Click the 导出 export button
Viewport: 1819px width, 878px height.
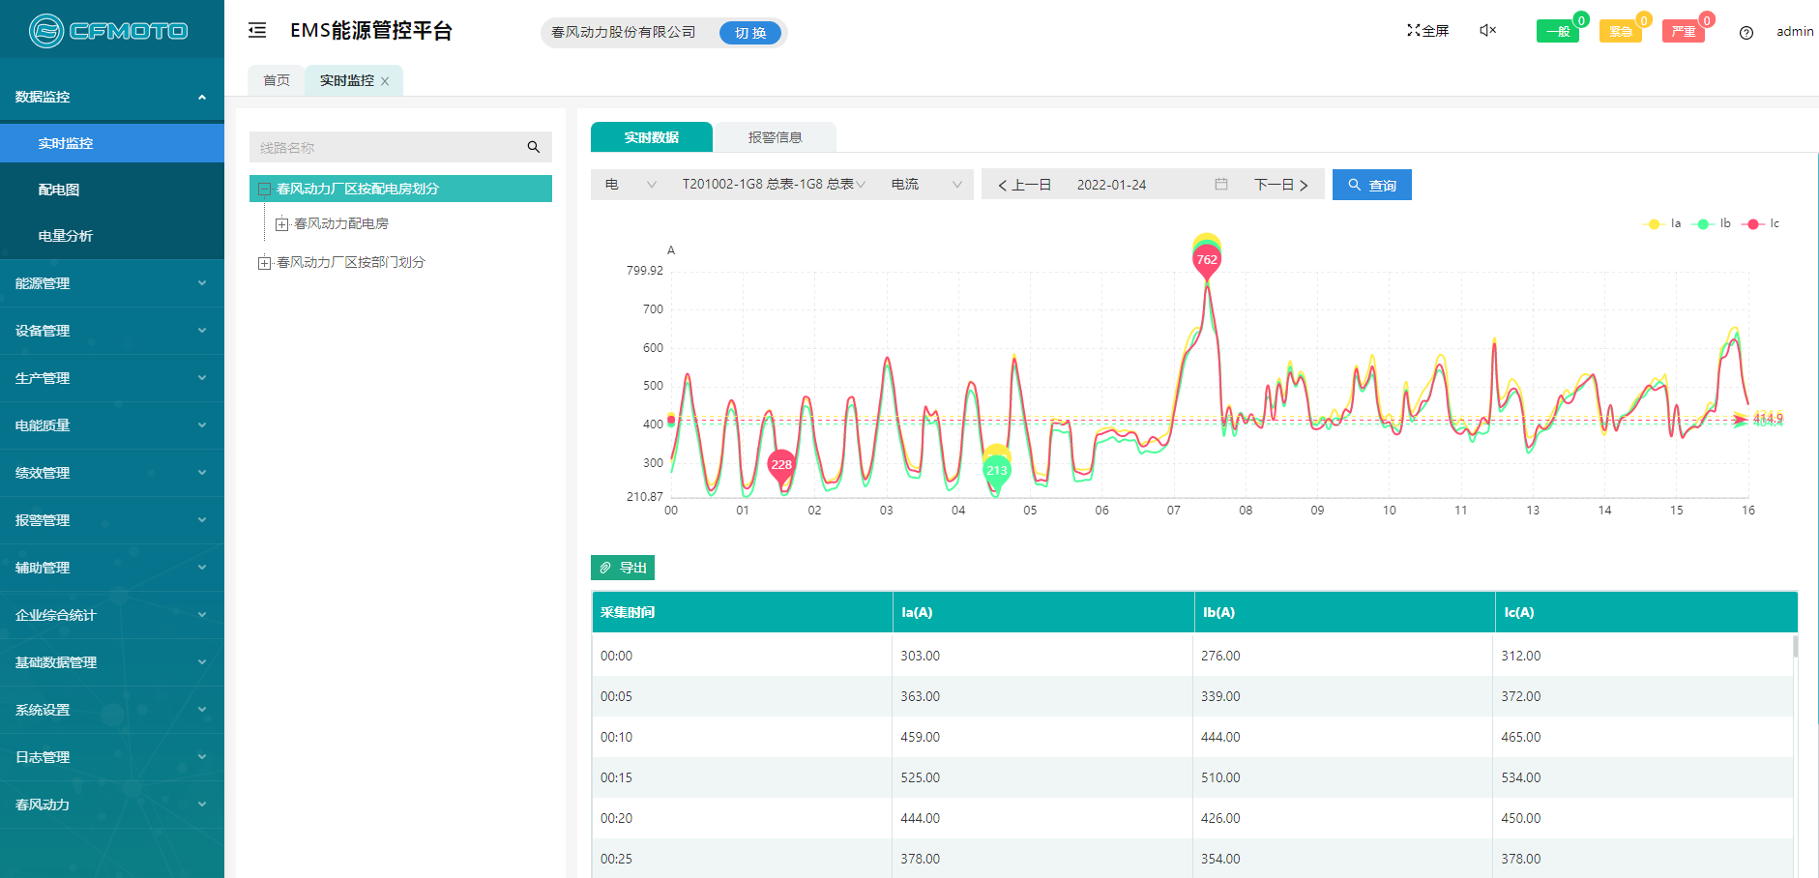(623, 568)
